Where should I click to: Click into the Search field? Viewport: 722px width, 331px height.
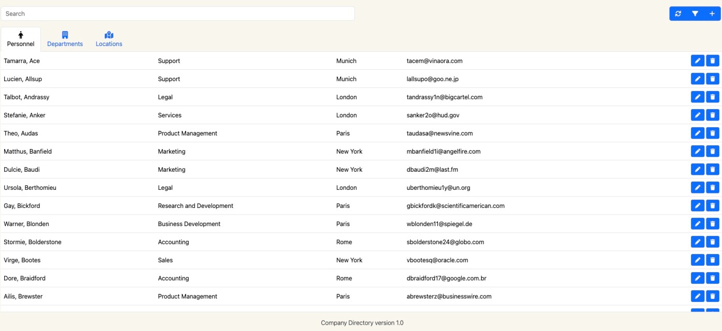click(177, 13)
